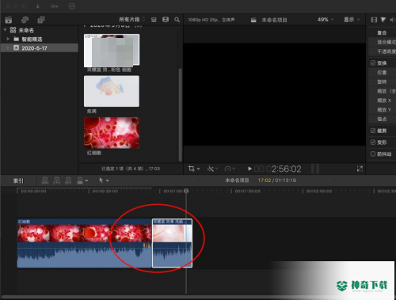Screen dimensions: 396x300
Task: Toggle the 变换 transform checkbox
Action: pos(373,63)
